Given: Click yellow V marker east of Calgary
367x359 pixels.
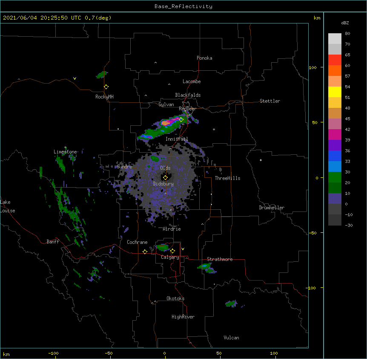Looking at the screenshot, I should pos(183,249).
